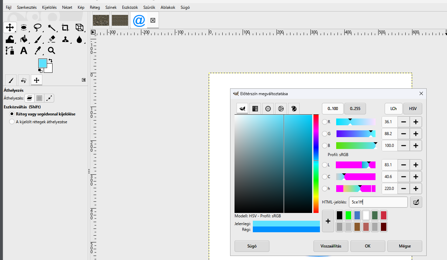Pick the Bucket Fill tool
Screen dimensions: 447x260
24,39
